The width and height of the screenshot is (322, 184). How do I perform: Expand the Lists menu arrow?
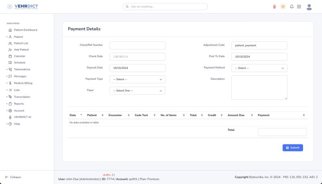7,90
